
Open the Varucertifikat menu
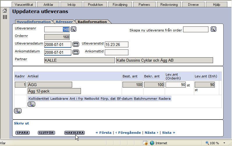[x=24, y=5]
